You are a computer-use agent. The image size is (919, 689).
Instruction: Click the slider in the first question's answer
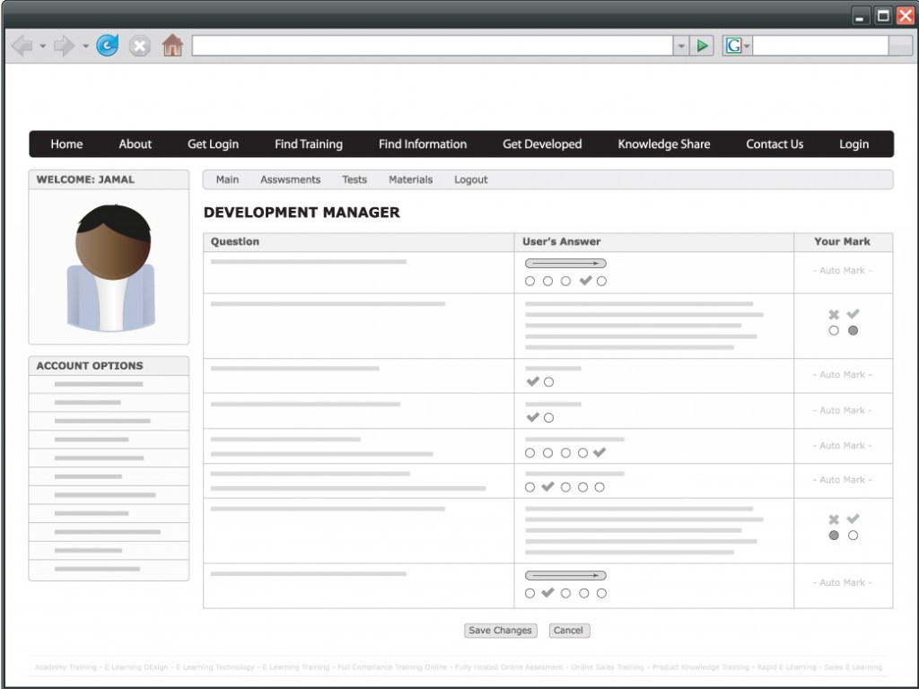tap(565, 264)
